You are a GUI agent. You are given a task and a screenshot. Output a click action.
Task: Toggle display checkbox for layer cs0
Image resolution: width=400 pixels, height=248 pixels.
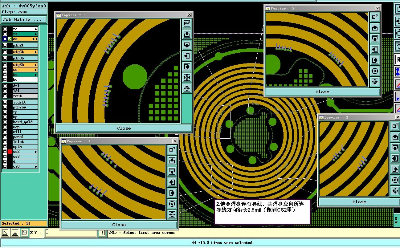[5, 166]
